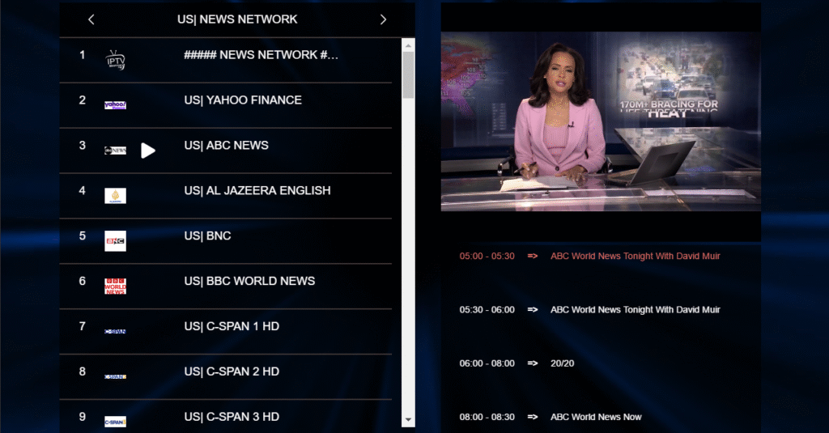The width and height of the screenshot is (829, 433).
Task: Select US| C-SPAN 2 HD channel
Action: click(226, 376)
